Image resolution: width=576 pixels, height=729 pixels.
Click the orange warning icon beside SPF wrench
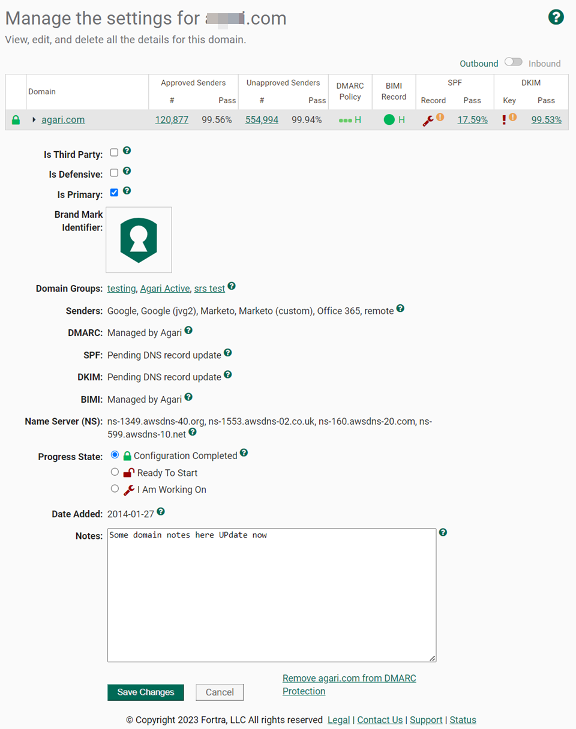pos(440,117)
